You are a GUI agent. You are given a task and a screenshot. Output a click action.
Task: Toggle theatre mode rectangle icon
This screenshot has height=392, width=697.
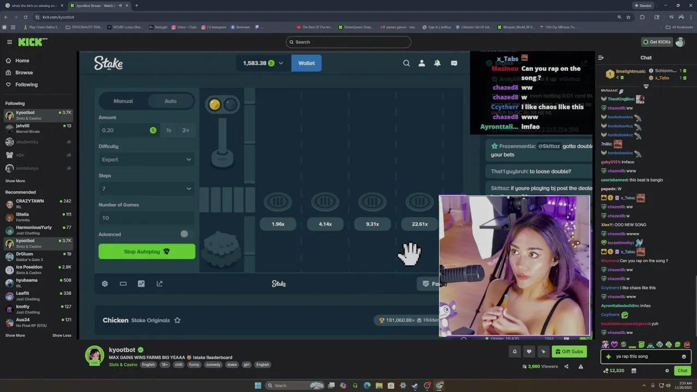(x=123, y=284)
